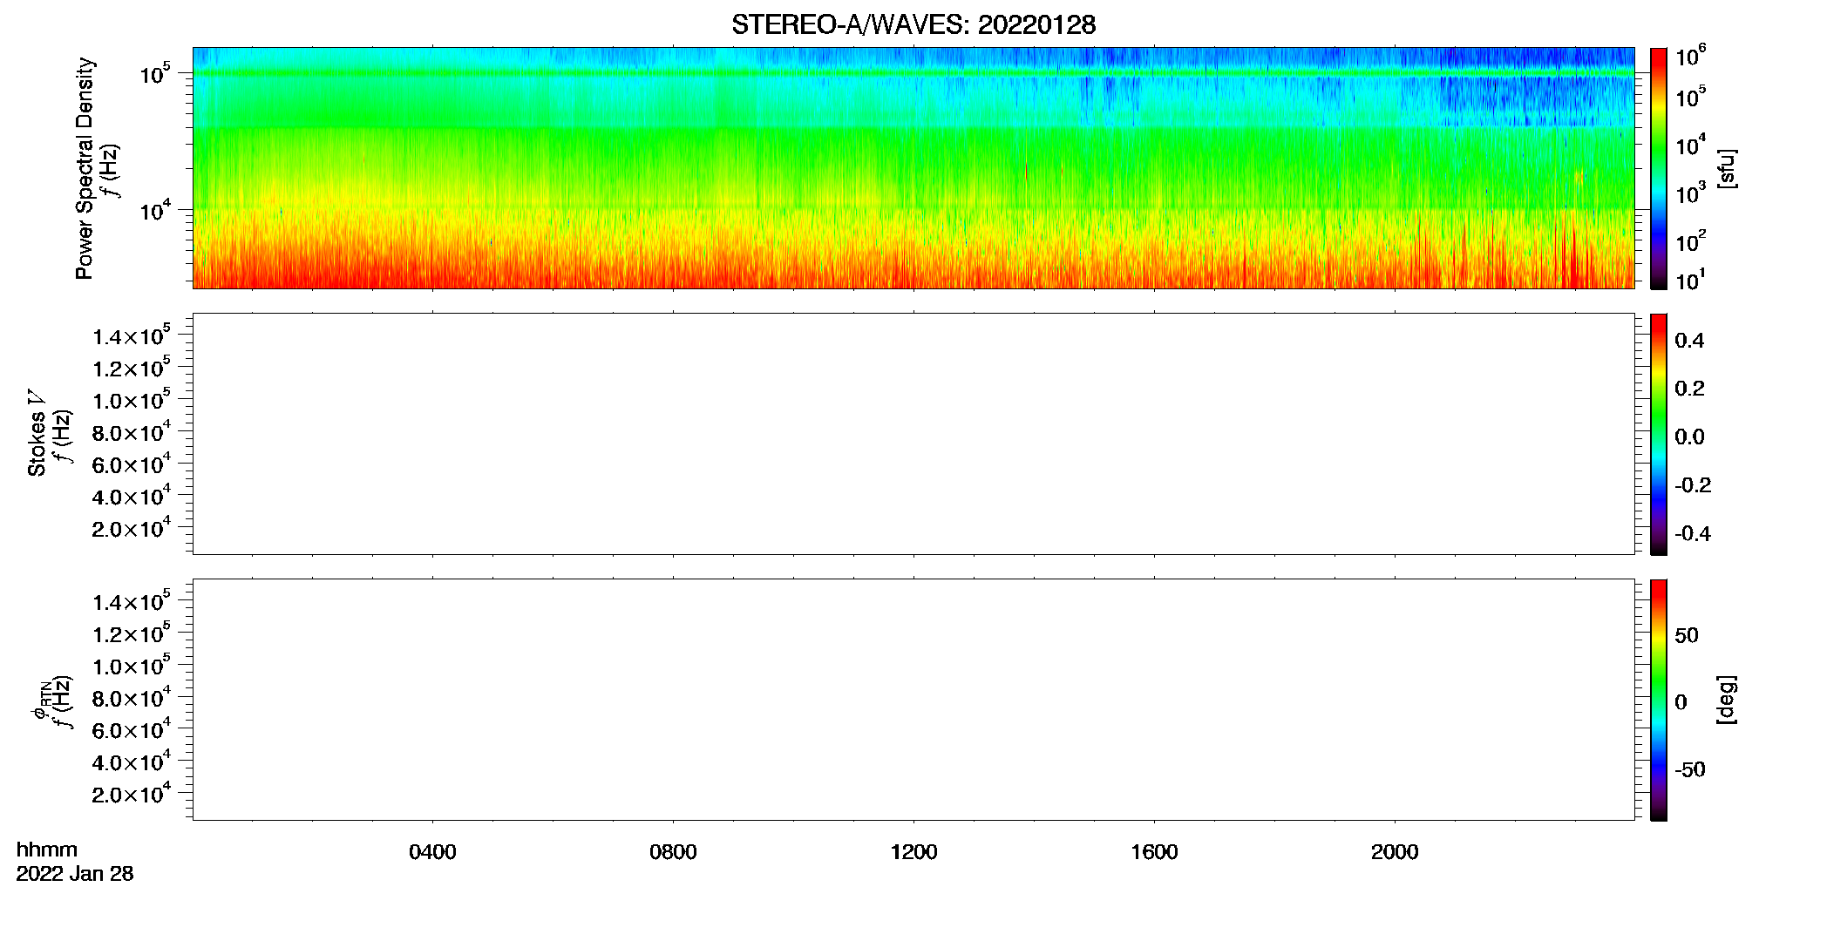The image size is (1827, 941).
Task: Click the 8.0×10^4 tick in the phi RTN panel
Action: point(132,697)
